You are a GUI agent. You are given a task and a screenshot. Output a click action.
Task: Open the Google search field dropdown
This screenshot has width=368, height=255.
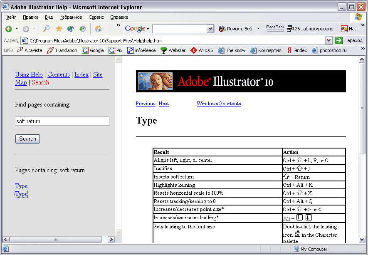pos(210,29)
